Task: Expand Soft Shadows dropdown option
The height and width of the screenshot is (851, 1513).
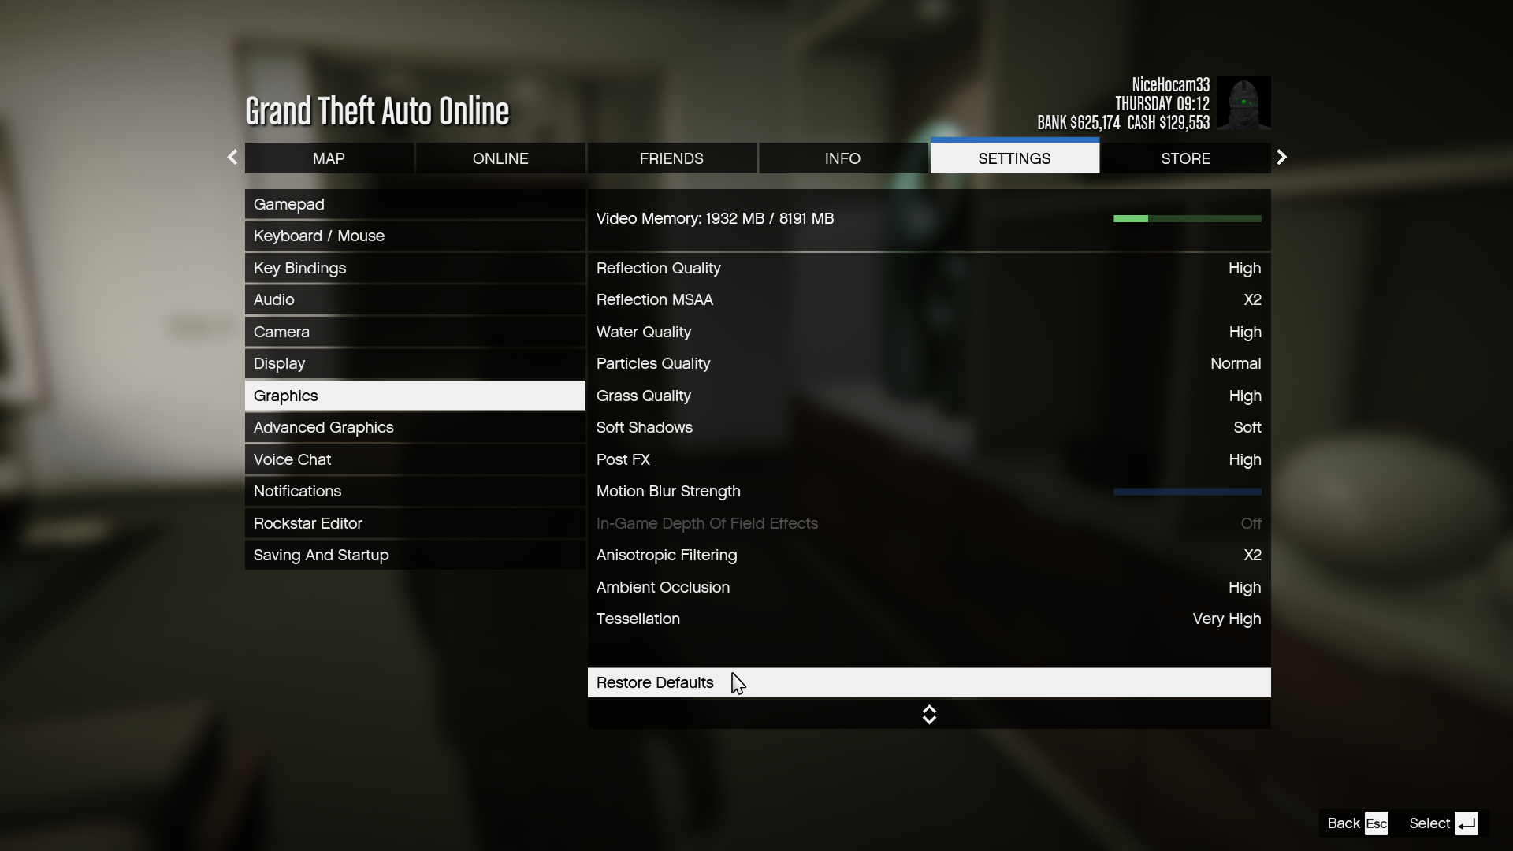Action: (x=1248, y=427)
